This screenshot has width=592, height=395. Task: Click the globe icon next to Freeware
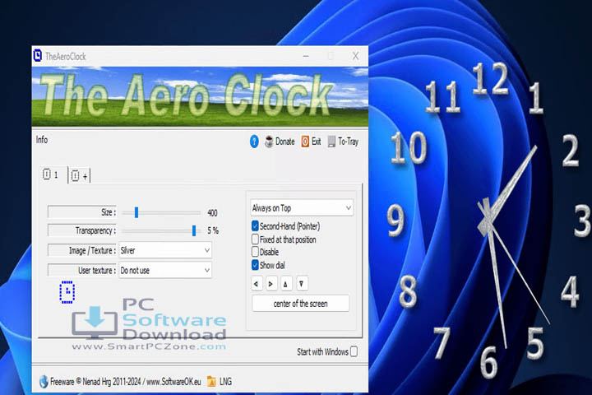click(44, 381)
